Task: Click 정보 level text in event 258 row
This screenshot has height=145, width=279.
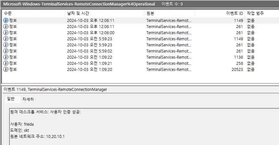Action: coord(13,63)
